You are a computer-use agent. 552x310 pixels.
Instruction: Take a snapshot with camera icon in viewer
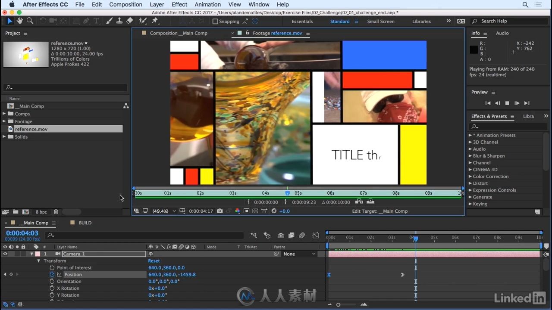220,211
